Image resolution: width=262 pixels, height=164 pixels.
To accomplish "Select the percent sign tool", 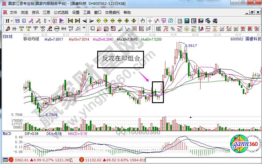I will click(x=173, y=29).
